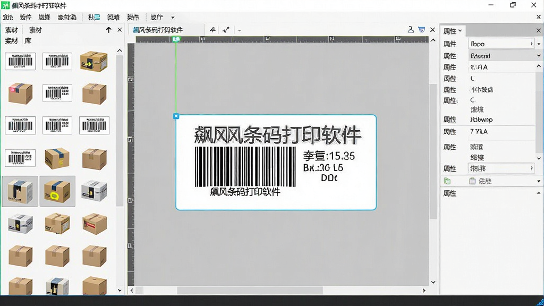Screen dimensions: 544x306
Task: Close the 属性 properties panel
Action: (539, 30)
